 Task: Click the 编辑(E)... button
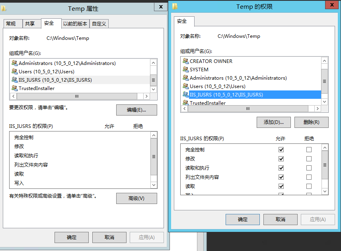click(x=136, y=110)
